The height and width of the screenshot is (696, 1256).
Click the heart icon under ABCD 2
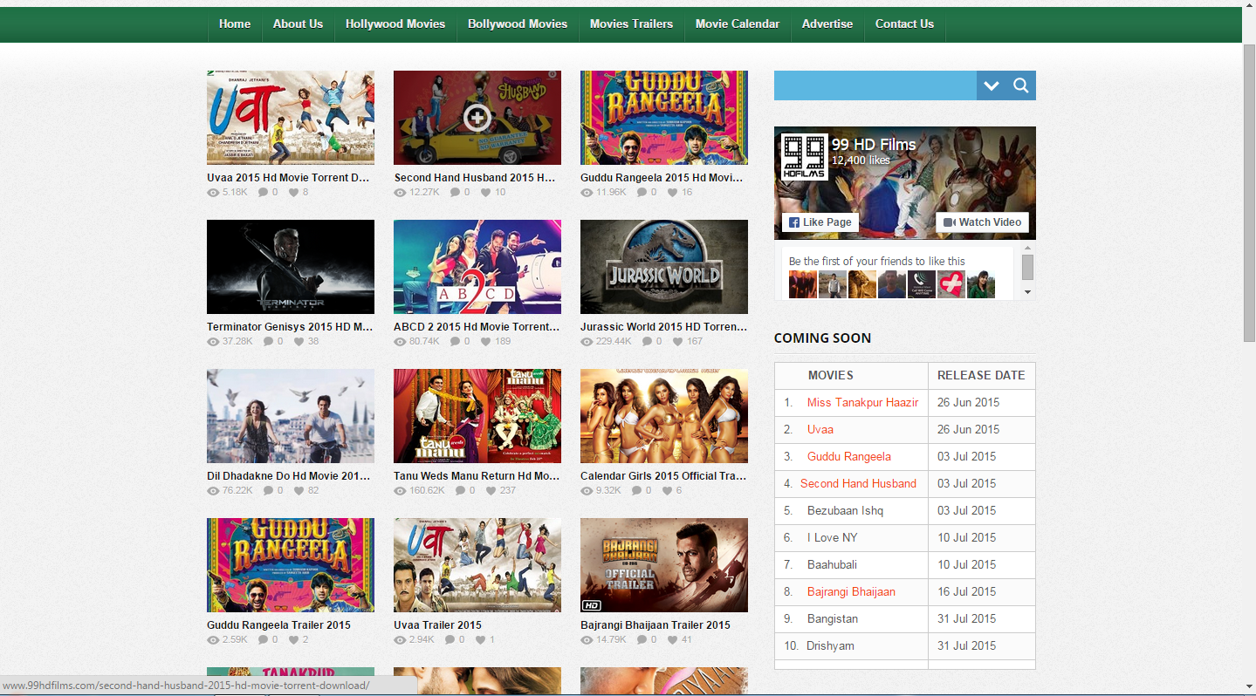coord(485,342)
